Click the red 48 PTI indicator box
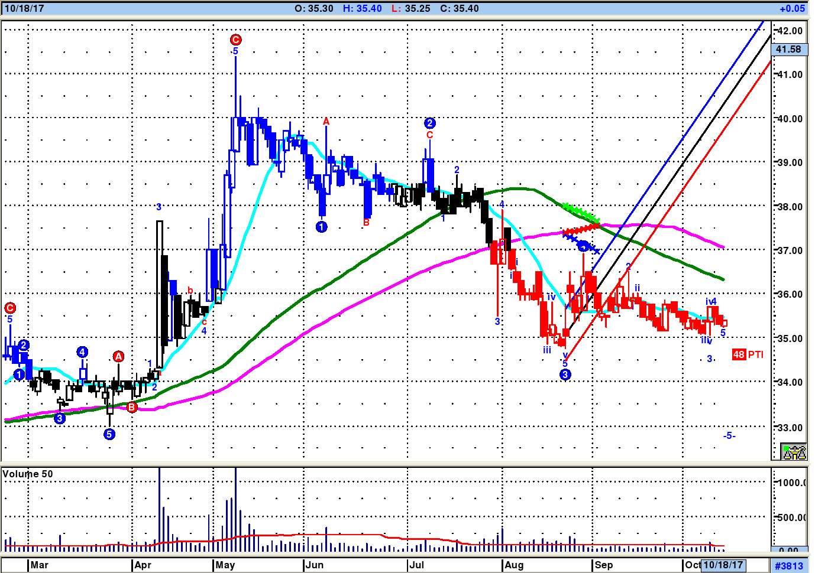Viewport: 828px width, 573px height. [x=739, y=354]
